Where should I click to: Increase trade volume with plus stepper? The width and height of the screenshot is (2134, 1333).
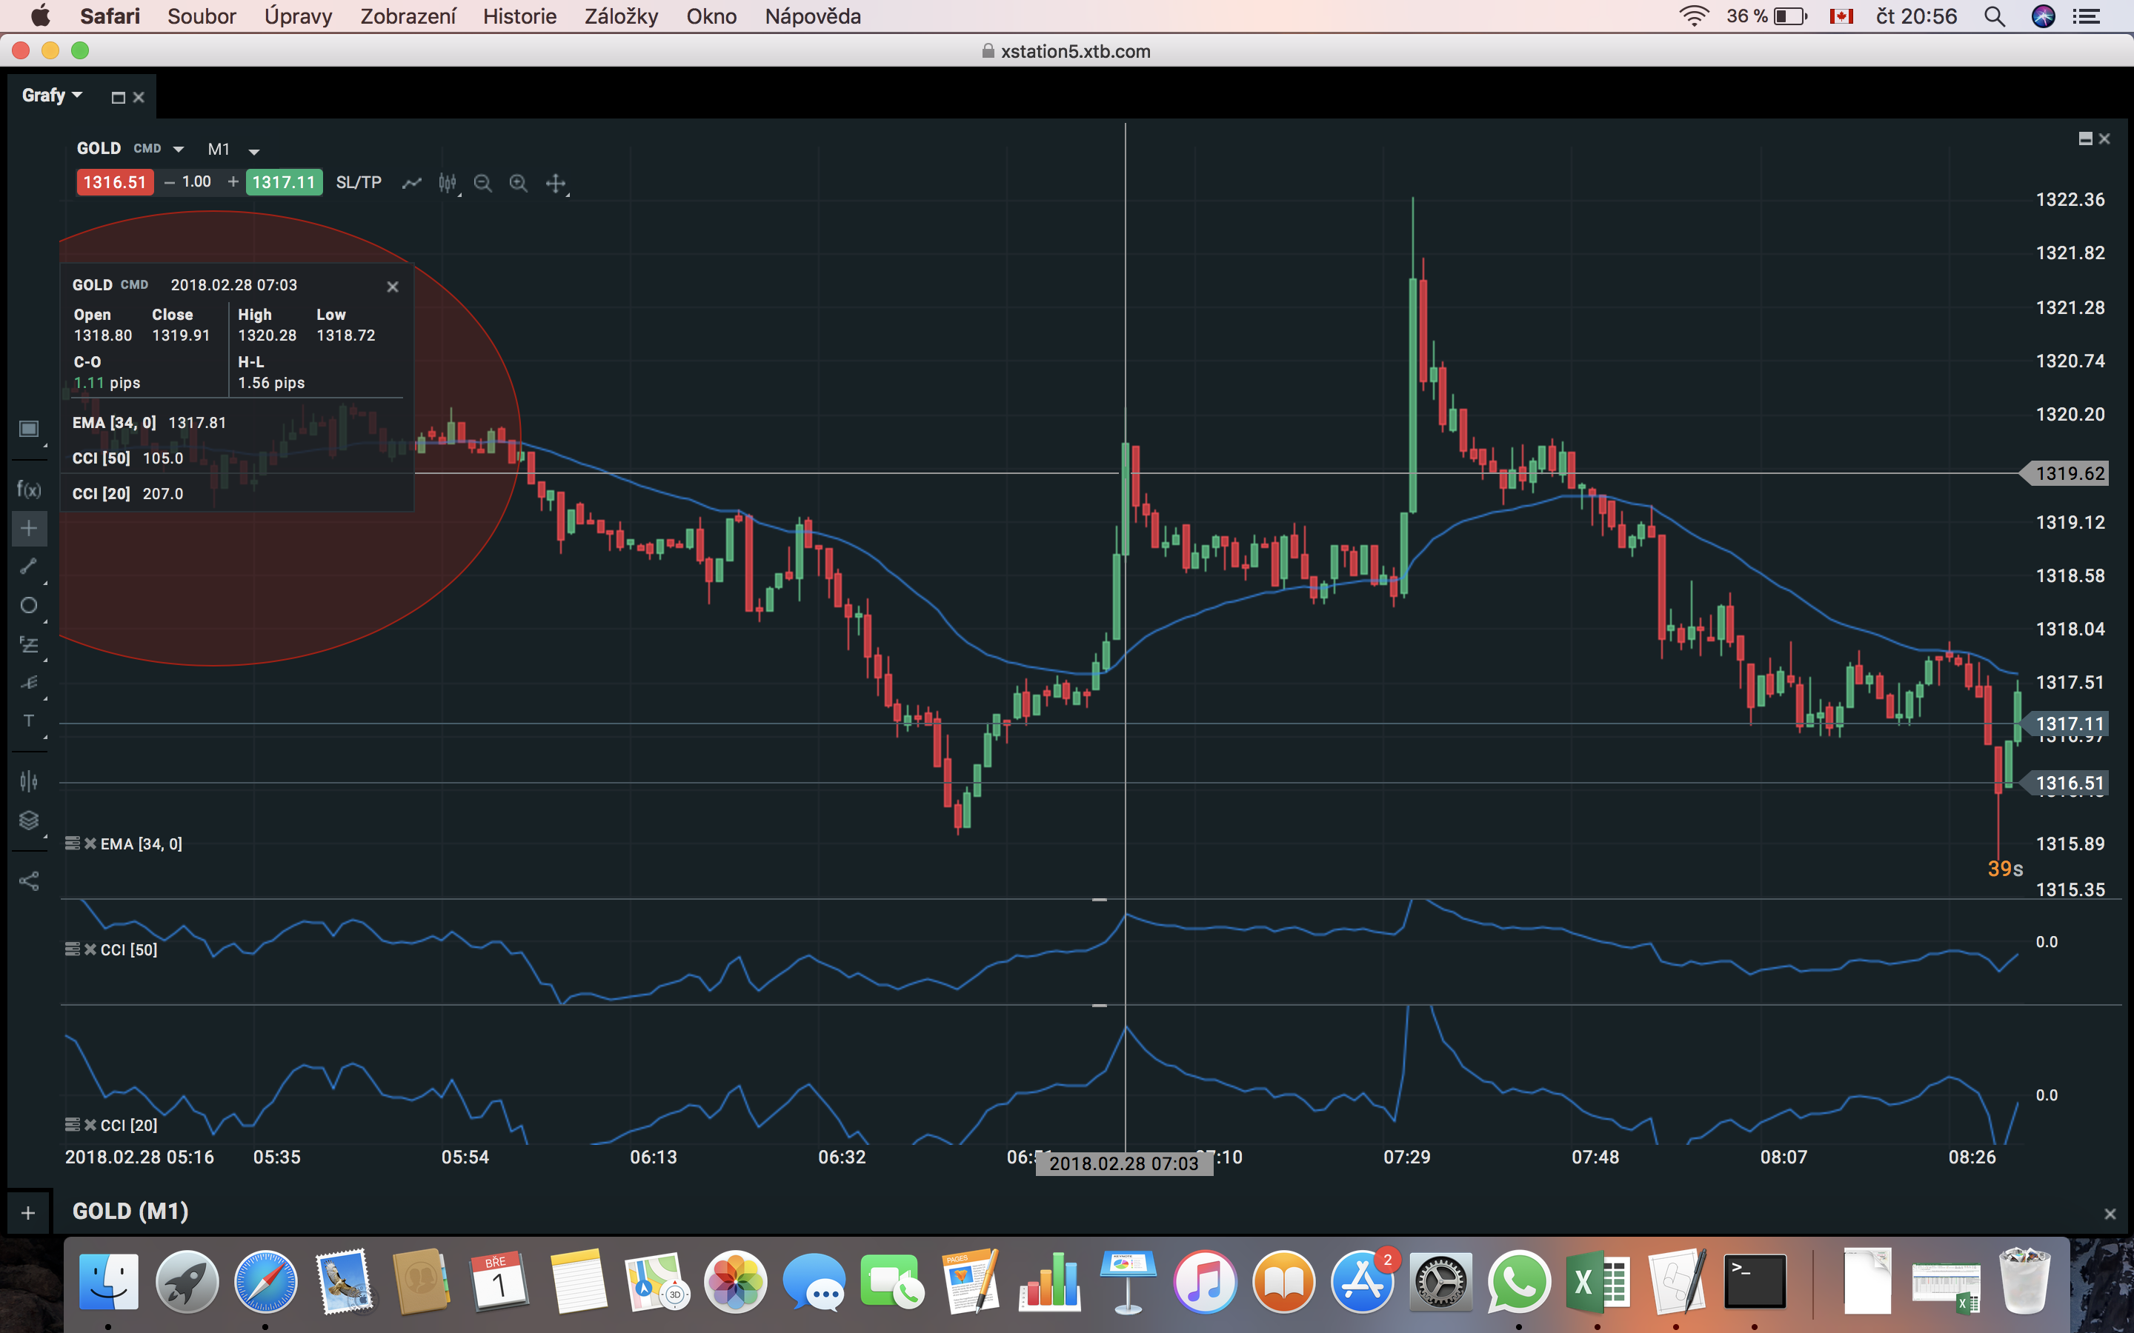pos(233,181)
